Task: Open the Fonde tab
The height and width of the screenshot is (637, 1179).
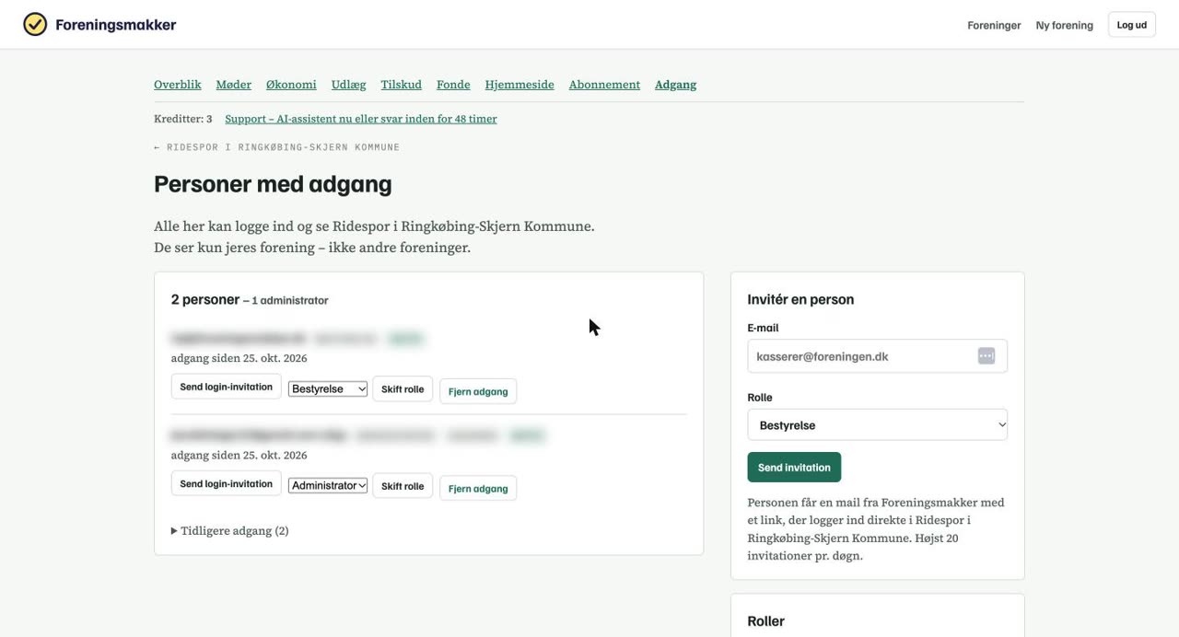Action: coord(453,85)
